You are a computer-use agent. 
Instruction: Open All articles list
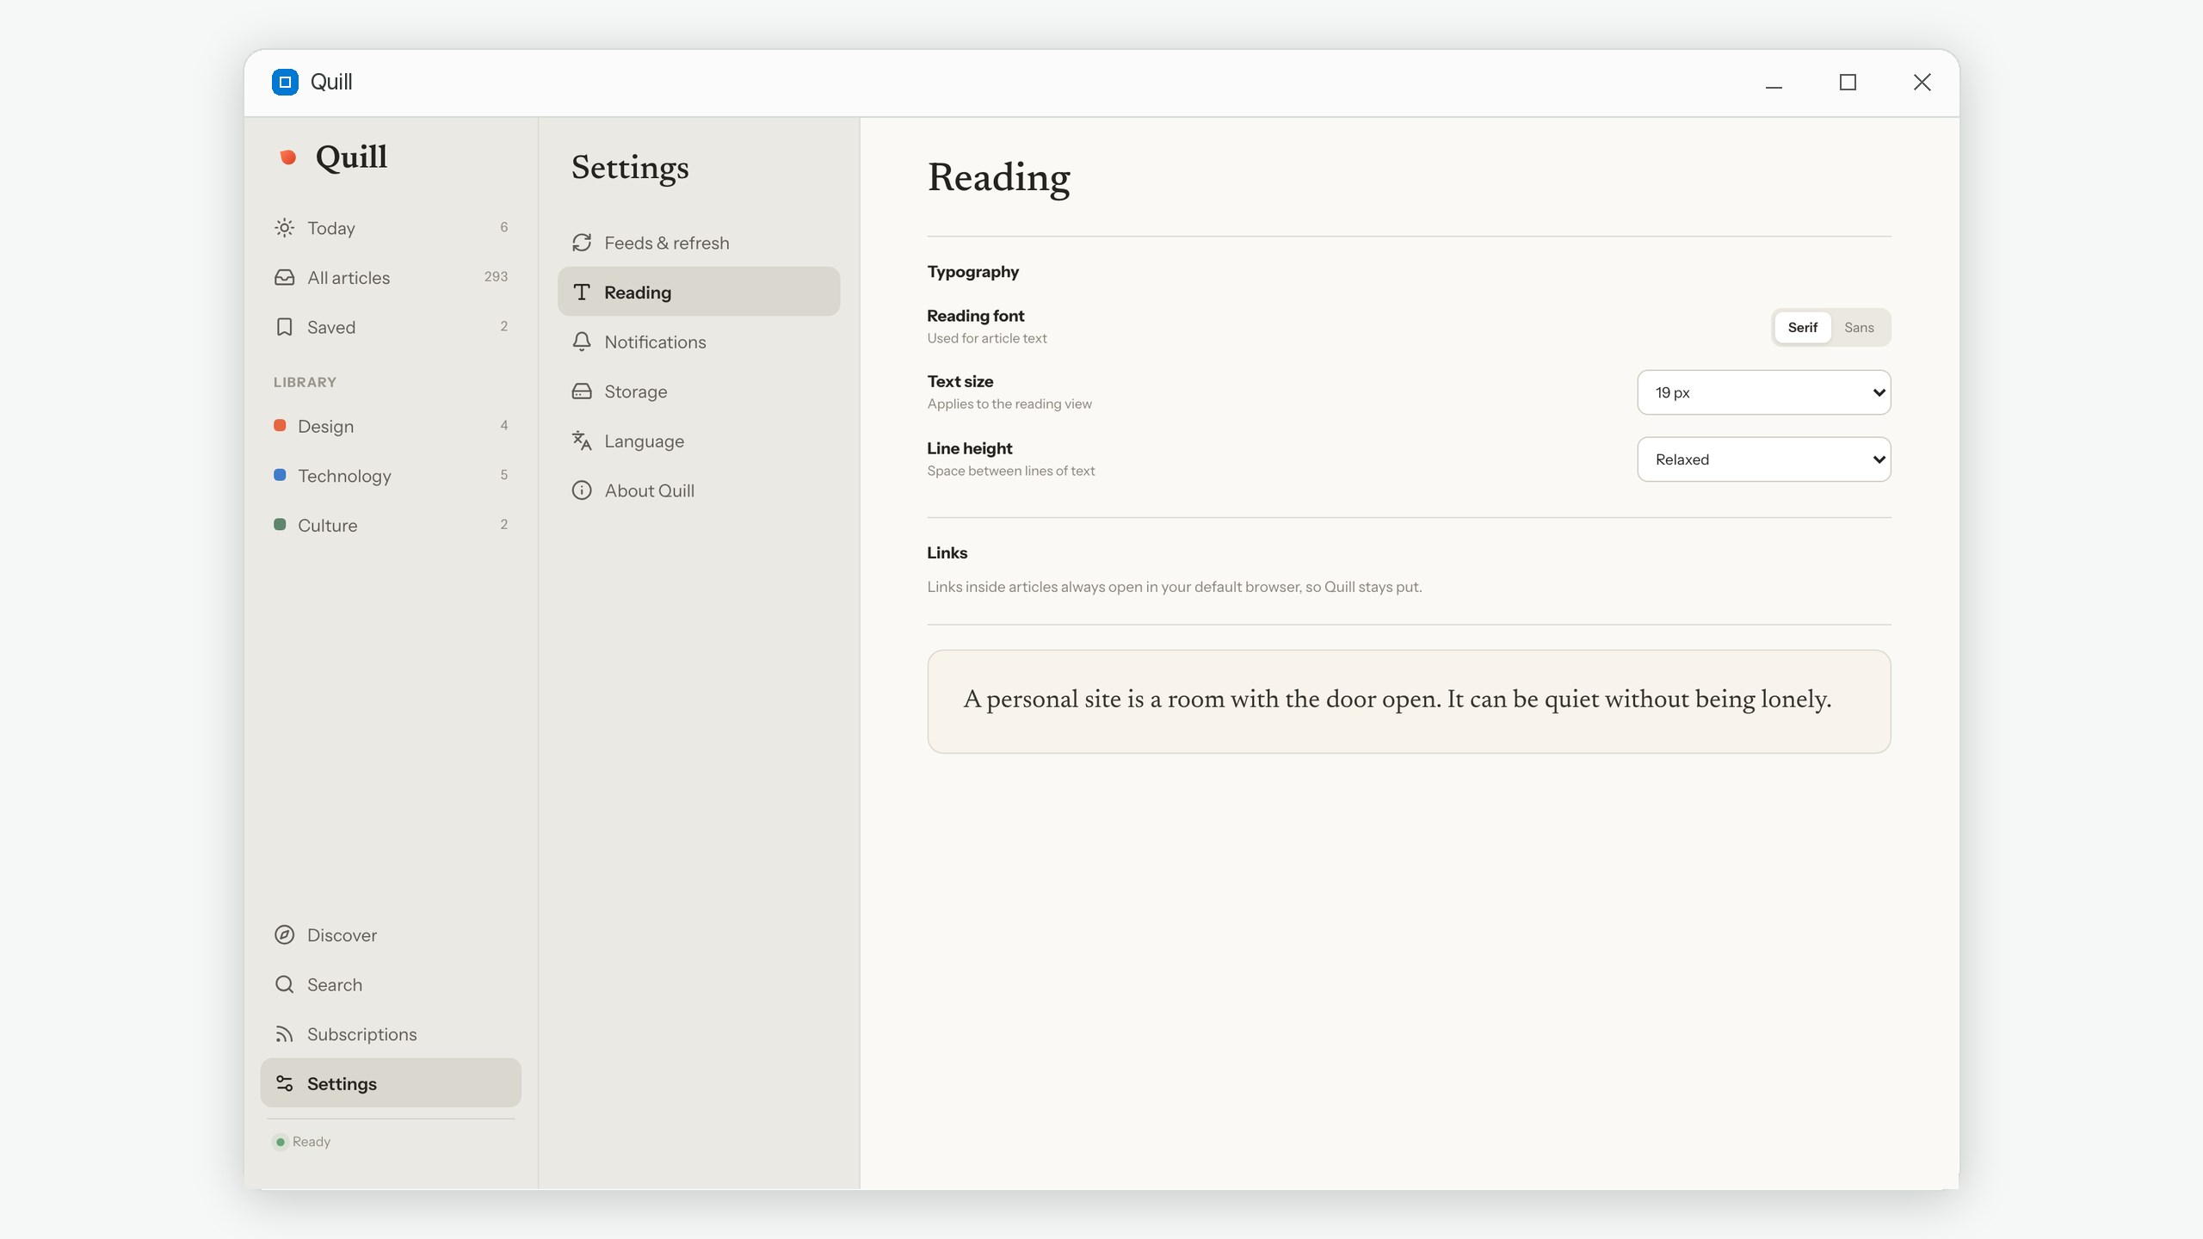point(391,277)
